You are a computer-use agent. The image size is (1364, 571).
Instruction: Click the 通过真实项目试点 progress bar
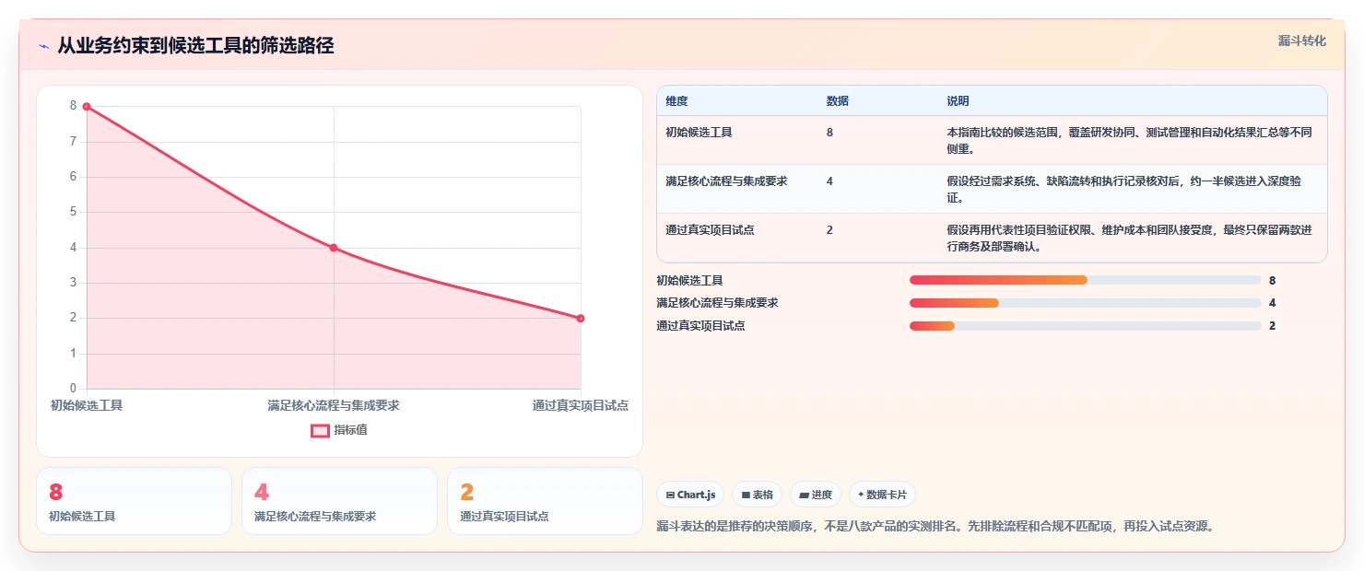click(x=1085, y=326)
